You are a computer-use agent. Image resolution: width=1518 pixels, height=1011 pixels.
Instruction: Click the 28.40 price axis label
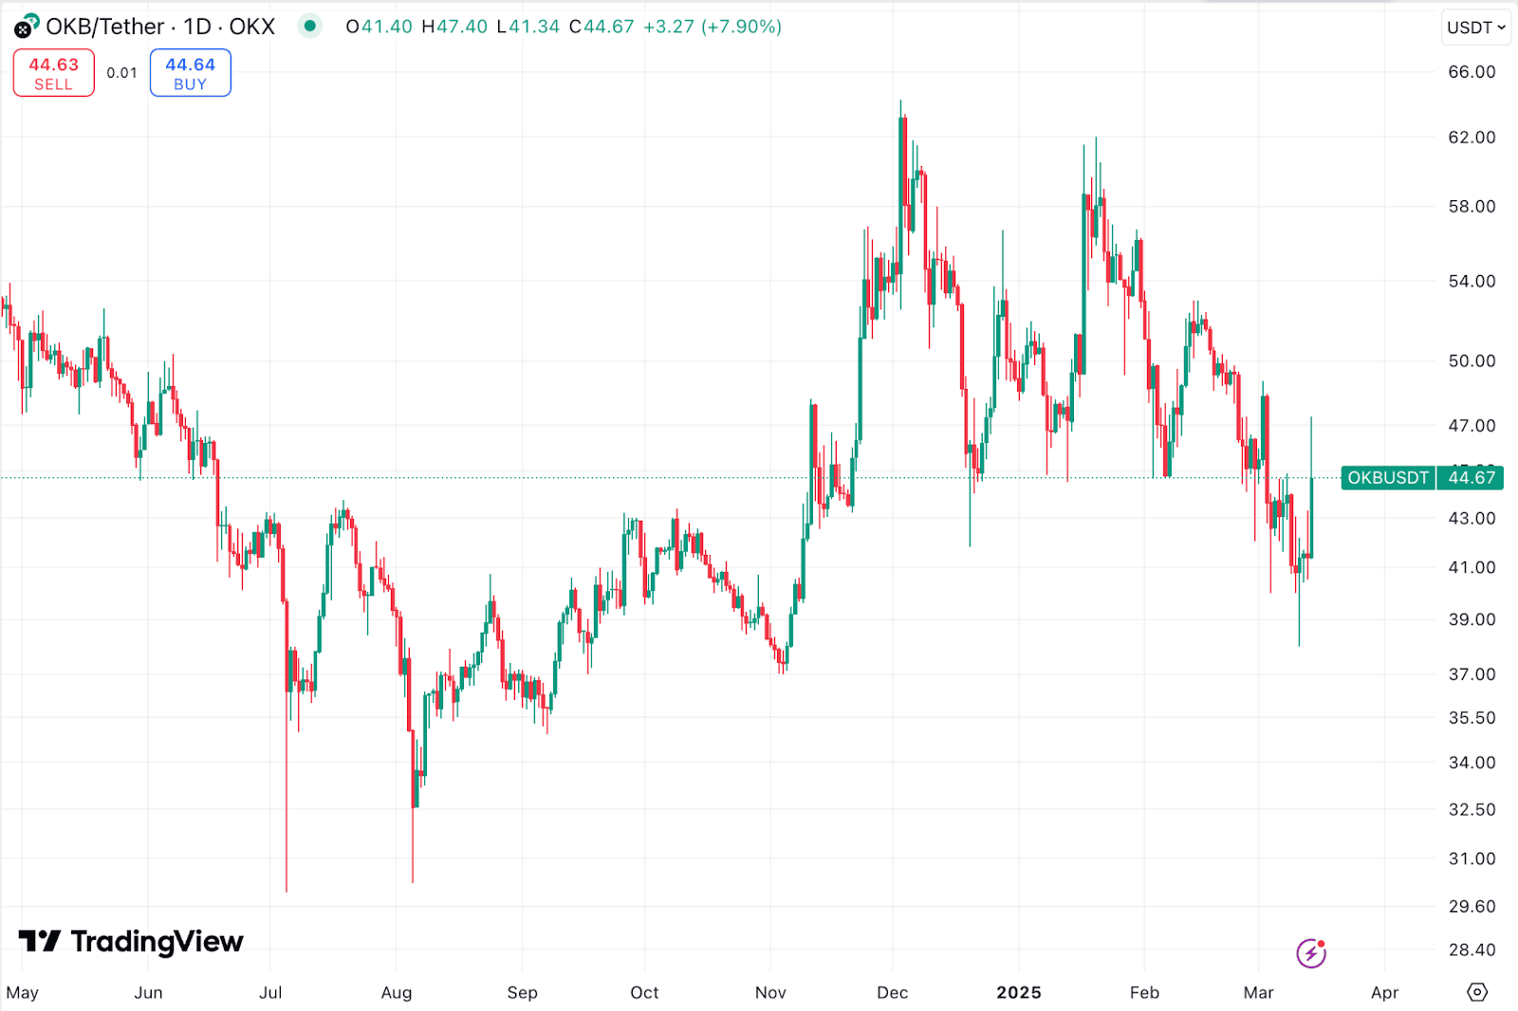click(x=1472, y=950)
